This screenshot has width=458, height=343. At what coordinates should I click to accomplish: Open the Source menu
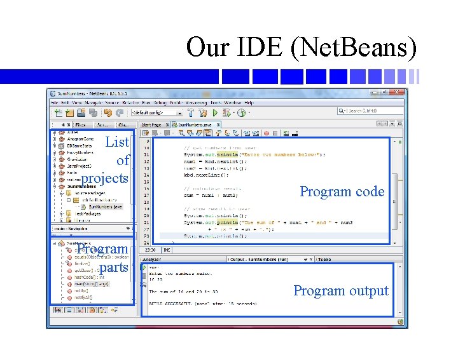(112, 103)
